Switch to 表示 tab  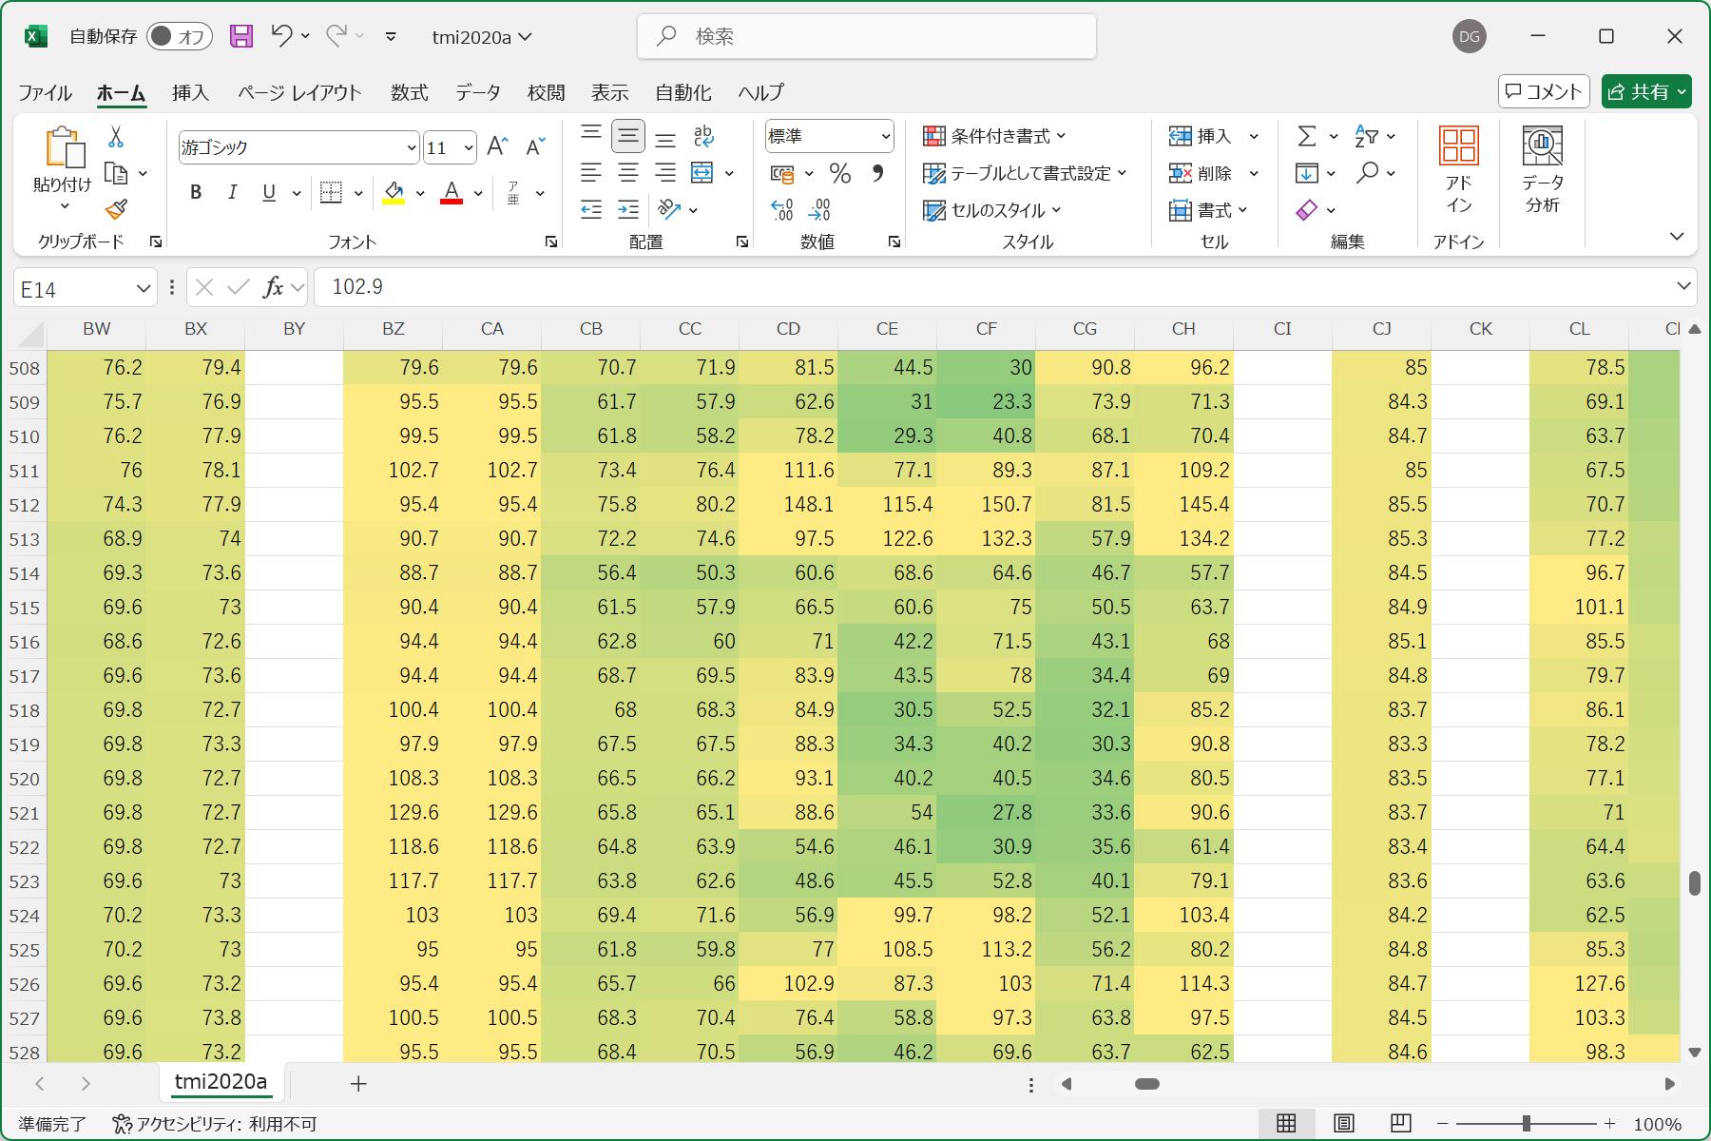click(x=609, y=92)
